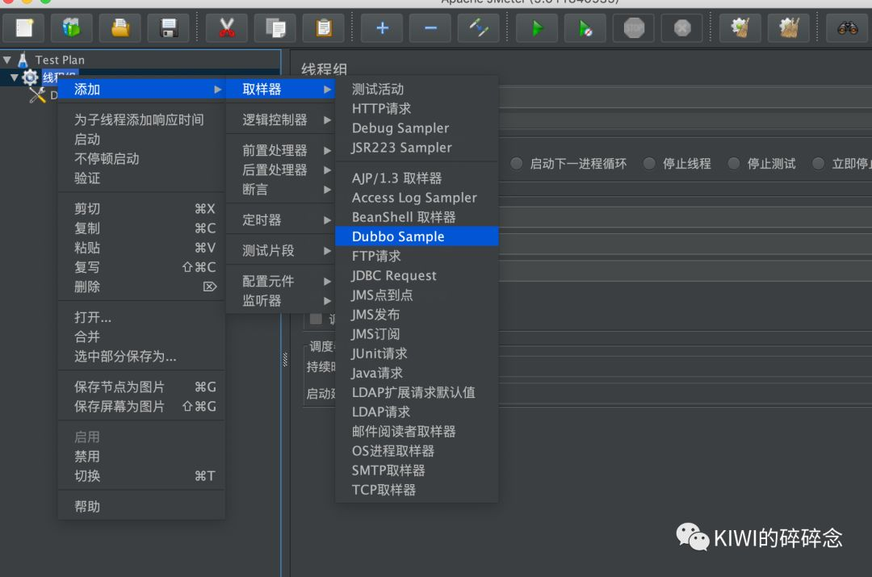Click the Clear all brooms icon

(789, 27)
